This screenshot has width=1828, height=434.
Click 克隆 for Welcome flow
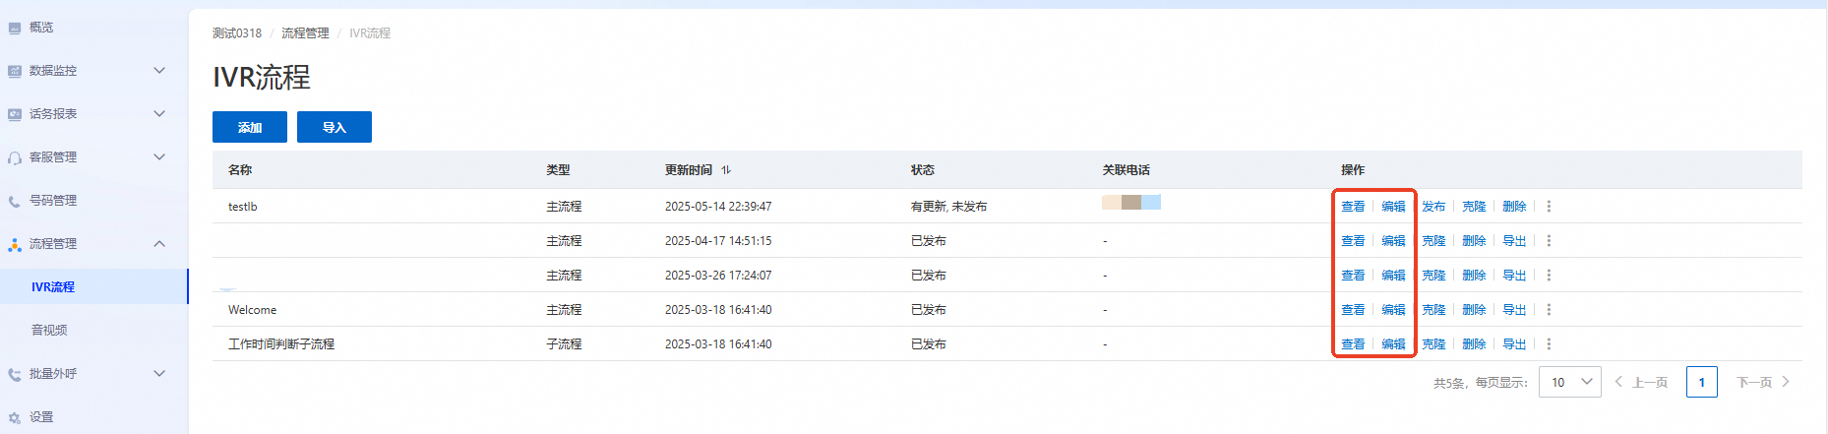coord(1433,310)
